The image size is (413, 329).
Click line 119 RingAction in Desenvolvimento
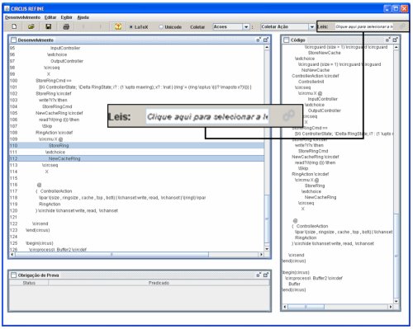pyautogui.click(x=50, y=204)
